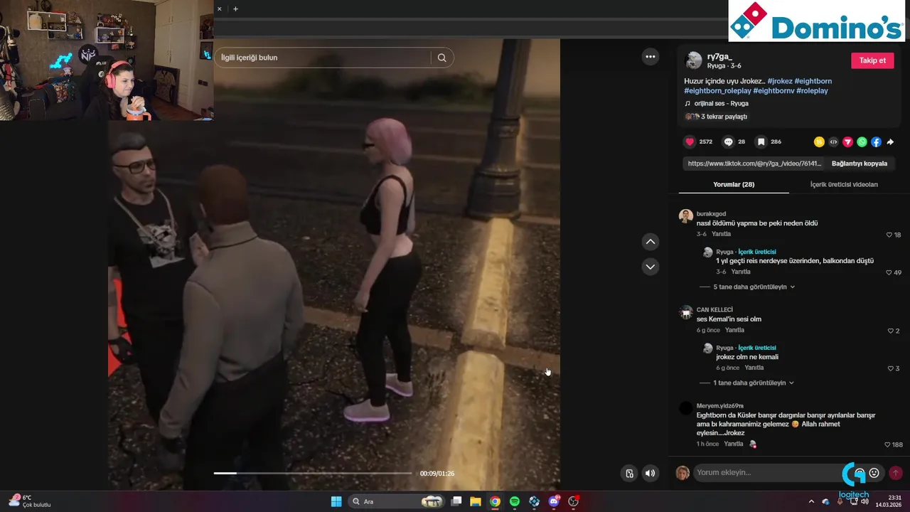The image size is (910, 512).
Task: Open the #eightborn_roleplay hashtag
Action: tap(717, 91)
